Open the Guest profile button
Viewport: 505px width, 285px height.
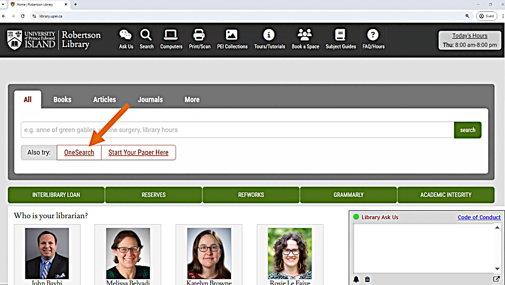click(487, 16)
